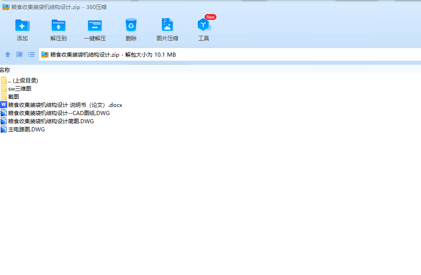Select the 粮食收集装袋机结构设计--CAD图纸.DWG file

coord(55,113)
